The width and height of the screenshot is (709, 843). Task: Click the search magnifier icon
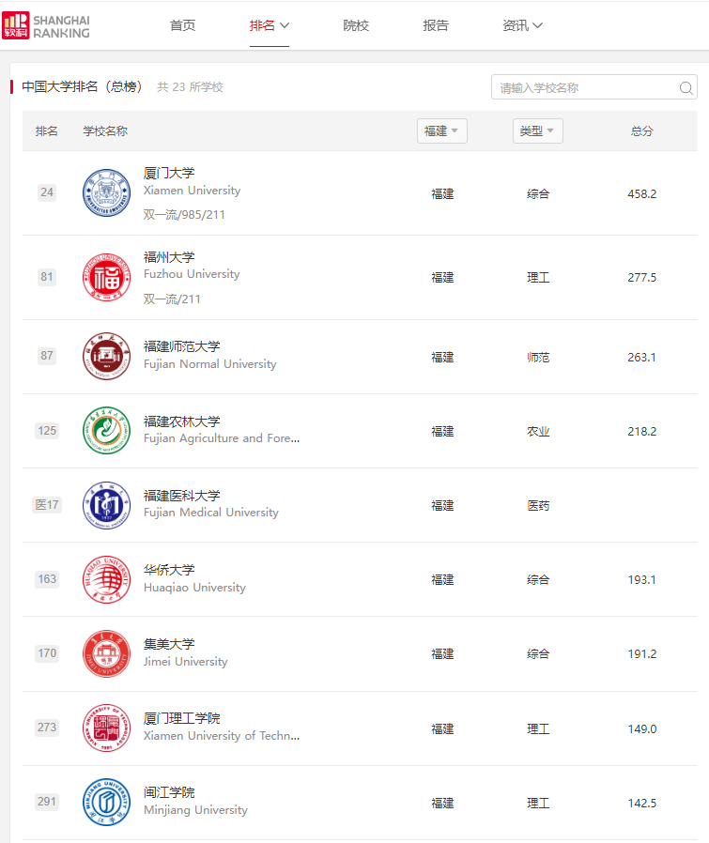[x=686, y=88]
